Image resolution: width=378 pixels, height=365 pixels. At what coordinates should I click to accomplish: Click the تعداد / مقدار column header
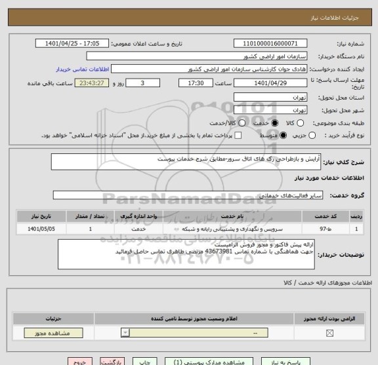point(90,216)
